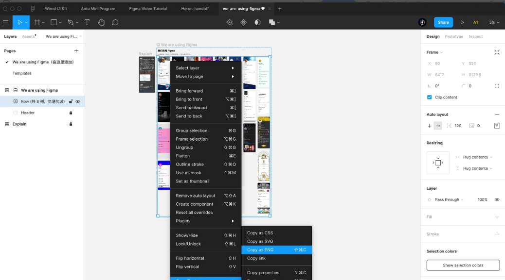
Task: Click the Share button
Action: tap(443, 22)
